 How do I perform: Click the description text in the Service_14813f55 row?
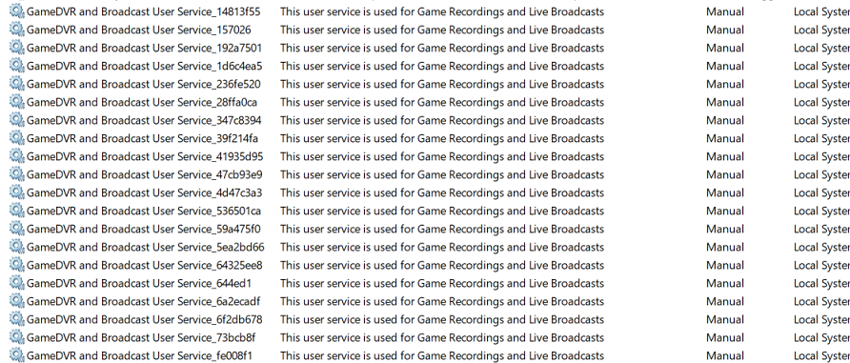(442, 11)
